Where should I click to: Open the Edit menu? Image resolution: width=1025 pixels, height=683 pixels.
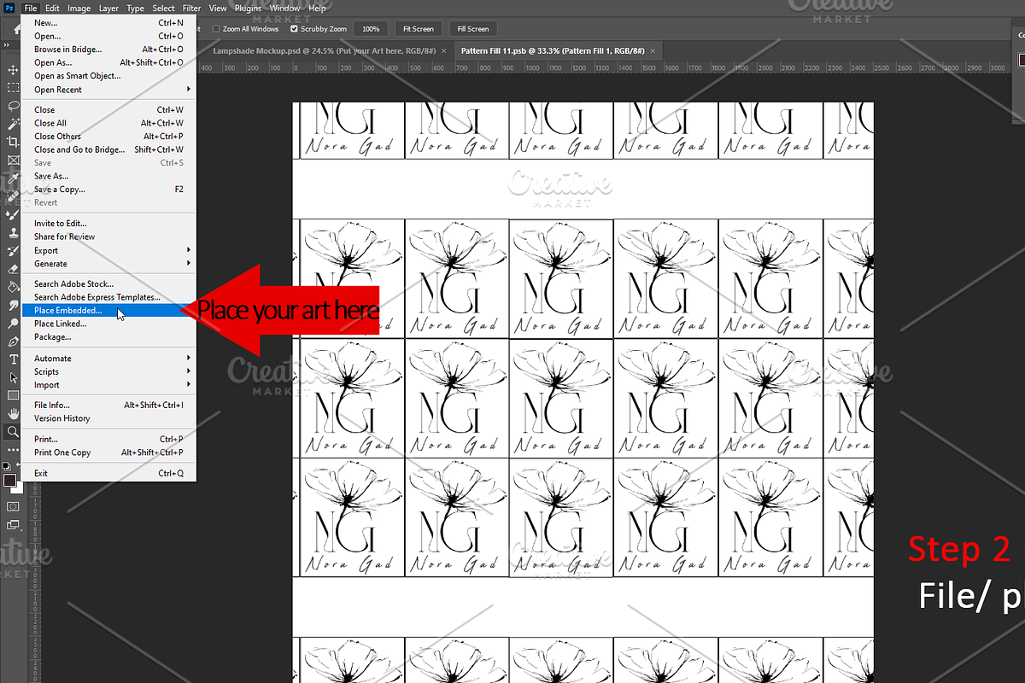(x=53, y=9)
